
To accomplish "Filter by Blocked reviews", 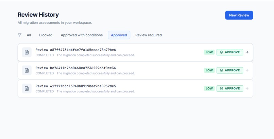I will 46,35.
